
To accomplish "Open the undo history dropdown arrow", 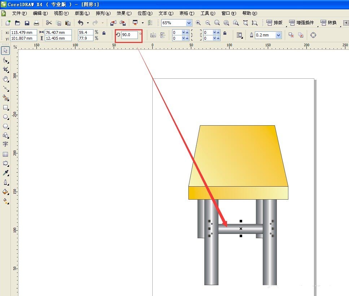I will click(88, 23).
